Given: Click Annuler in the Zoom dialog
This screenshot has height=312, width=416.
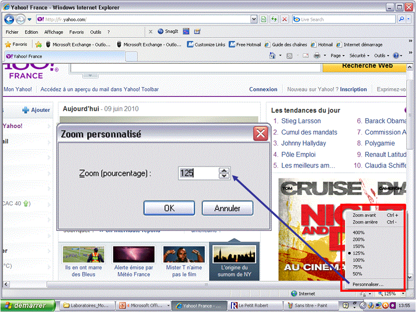Looking at the screenshot, I should pos(228,208).
